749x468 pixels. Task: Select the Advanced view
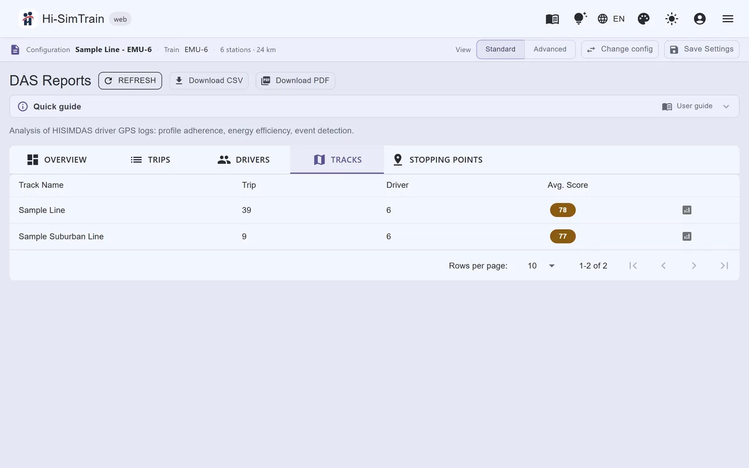pyautogui.click(x=550, y=49)
